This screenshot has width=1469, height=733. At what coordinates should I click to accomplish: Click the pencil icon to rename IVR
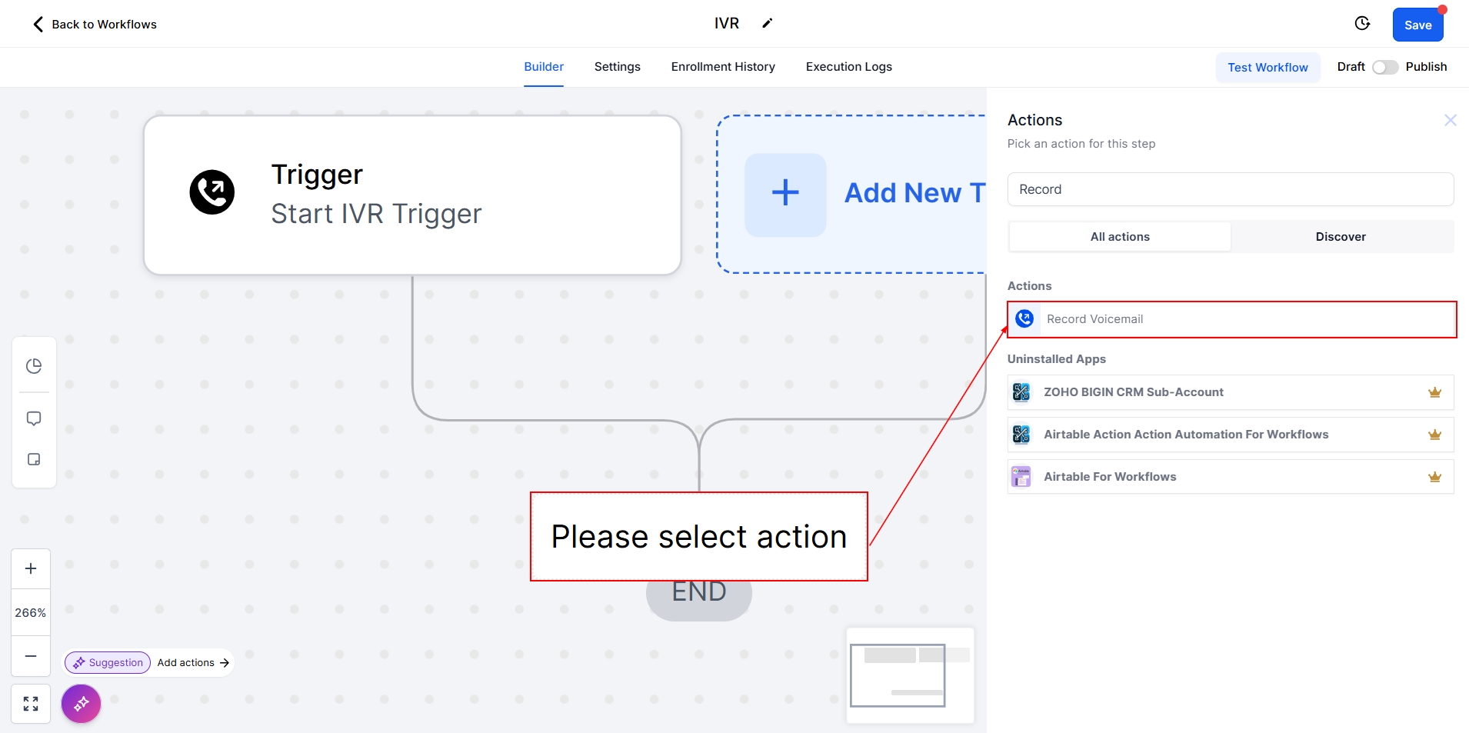(767, 23)
